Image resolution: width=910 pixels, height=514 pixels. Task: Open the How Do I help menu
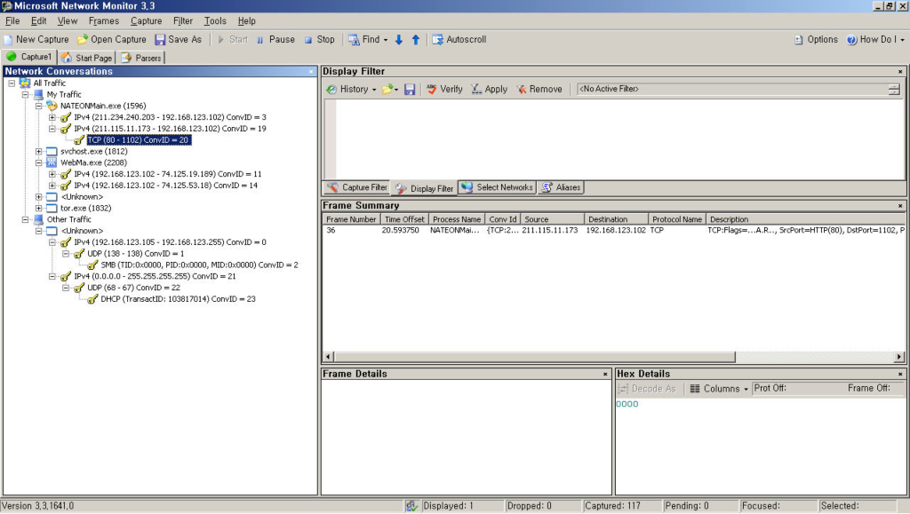875,39
